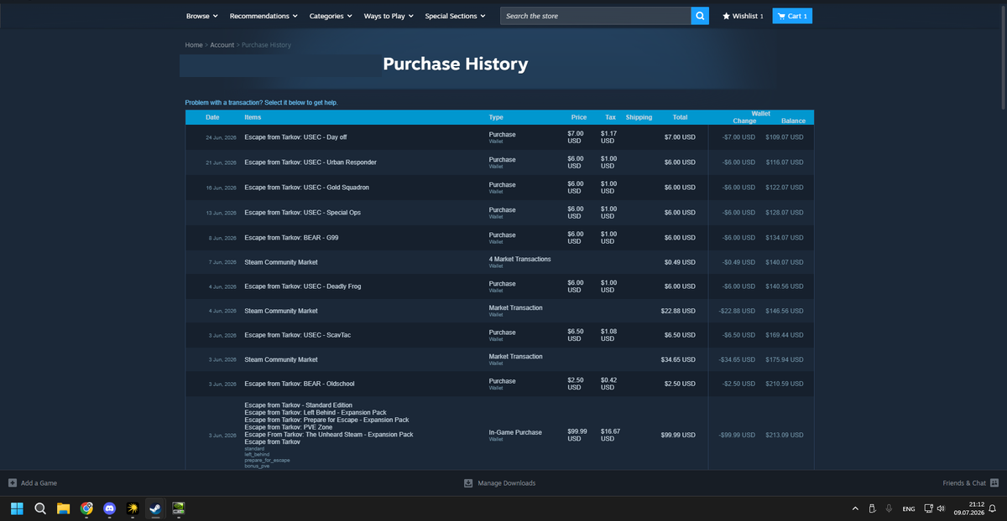Viewport: 1007px width, 521px height.
Task: Click the 24 Jun, 2026 date cell
Action: [x=221, y=137]
